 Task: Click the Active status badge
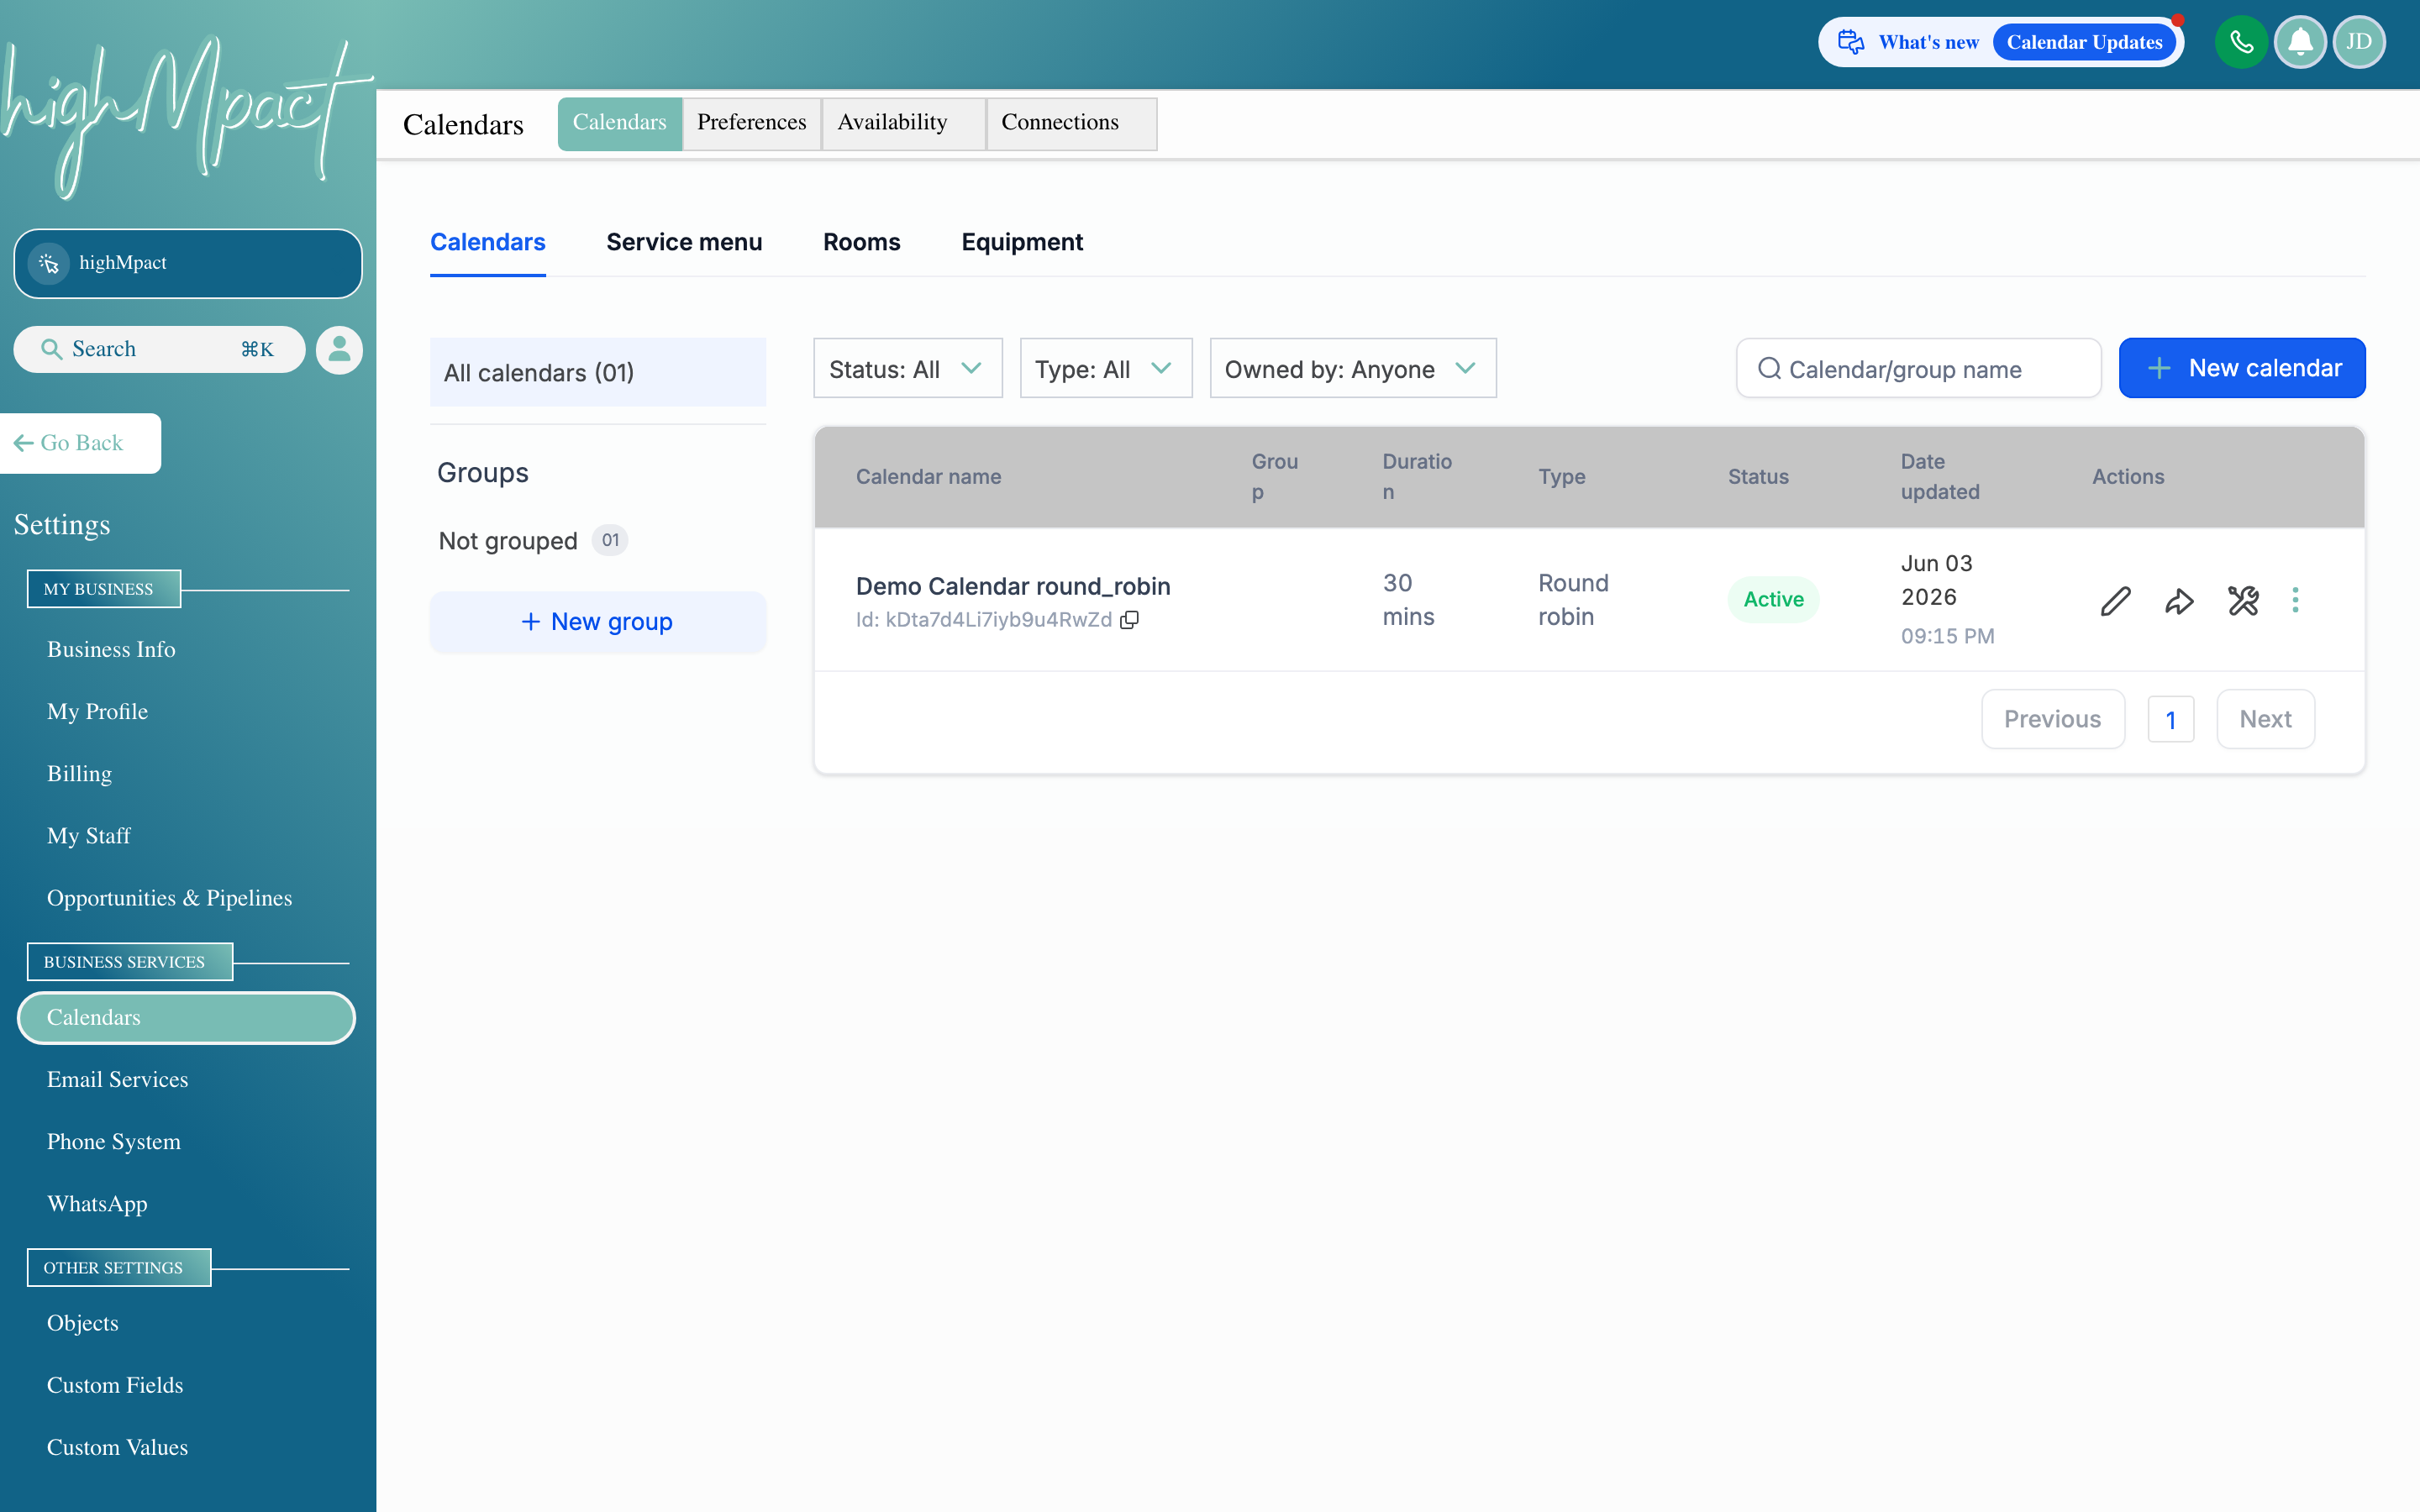pyautogui.click(x=1773, y=599)
